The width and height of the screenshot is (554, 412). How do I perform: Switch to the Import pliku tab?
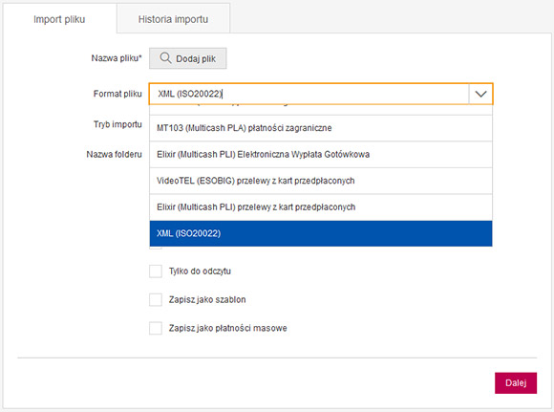[x=59, y=19]
